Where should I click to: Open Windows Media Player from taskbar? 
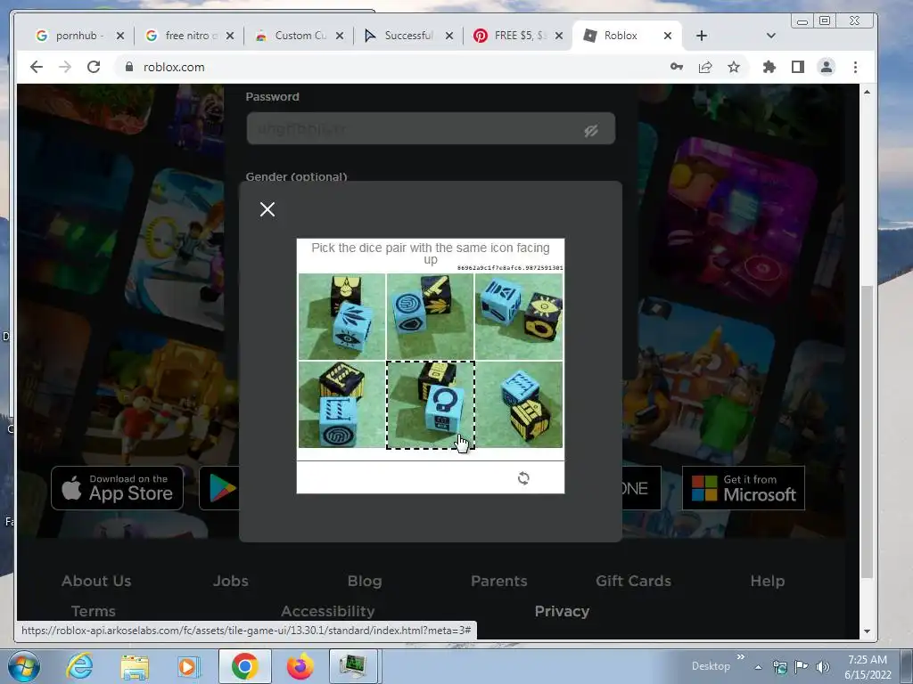point(188,666)
